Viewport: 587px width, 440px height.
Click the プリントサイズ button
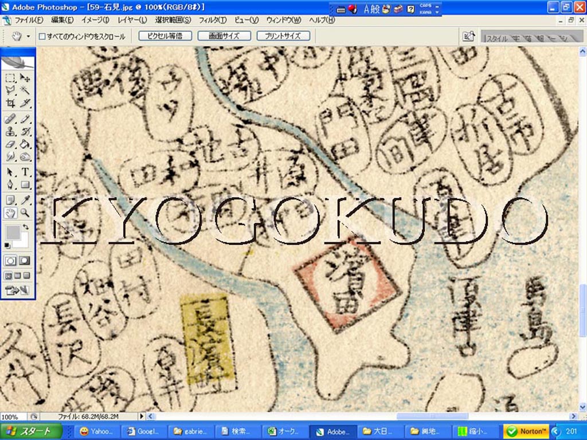click(x=283, y=36)
